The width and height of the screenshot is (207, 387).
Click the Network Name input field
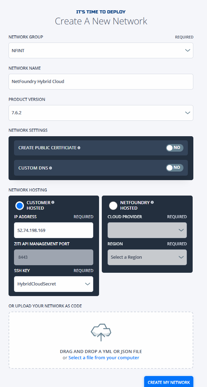coord(101,81)
